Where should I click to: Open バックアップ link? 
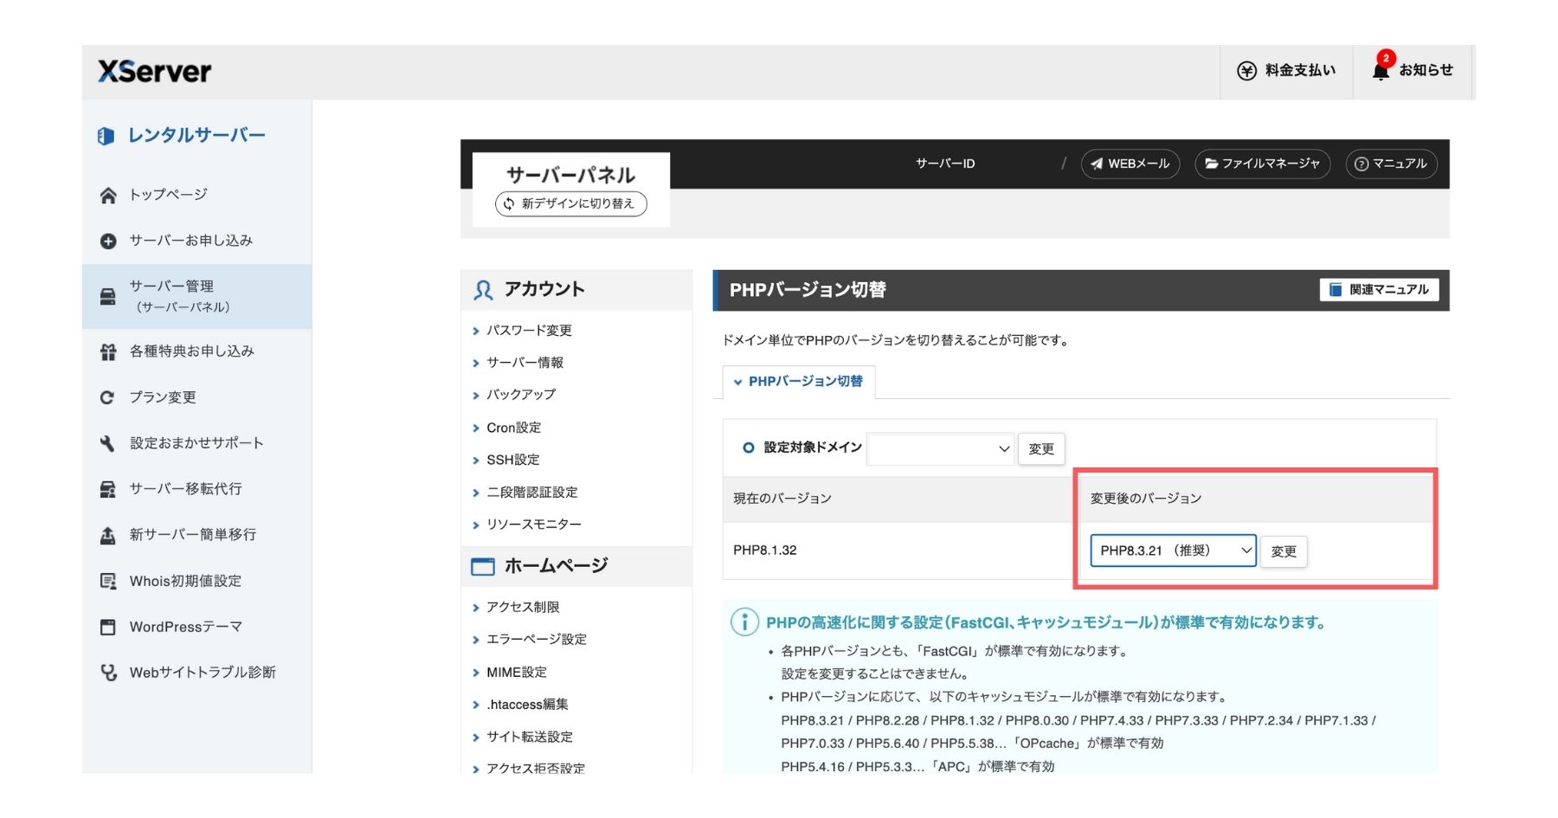pyautogui.click(x=521, y=395)
